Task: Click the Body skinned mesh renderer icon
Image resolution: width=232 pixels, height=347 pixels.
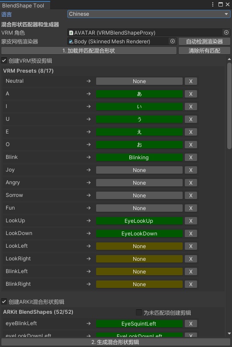Action: pos(71,42)
